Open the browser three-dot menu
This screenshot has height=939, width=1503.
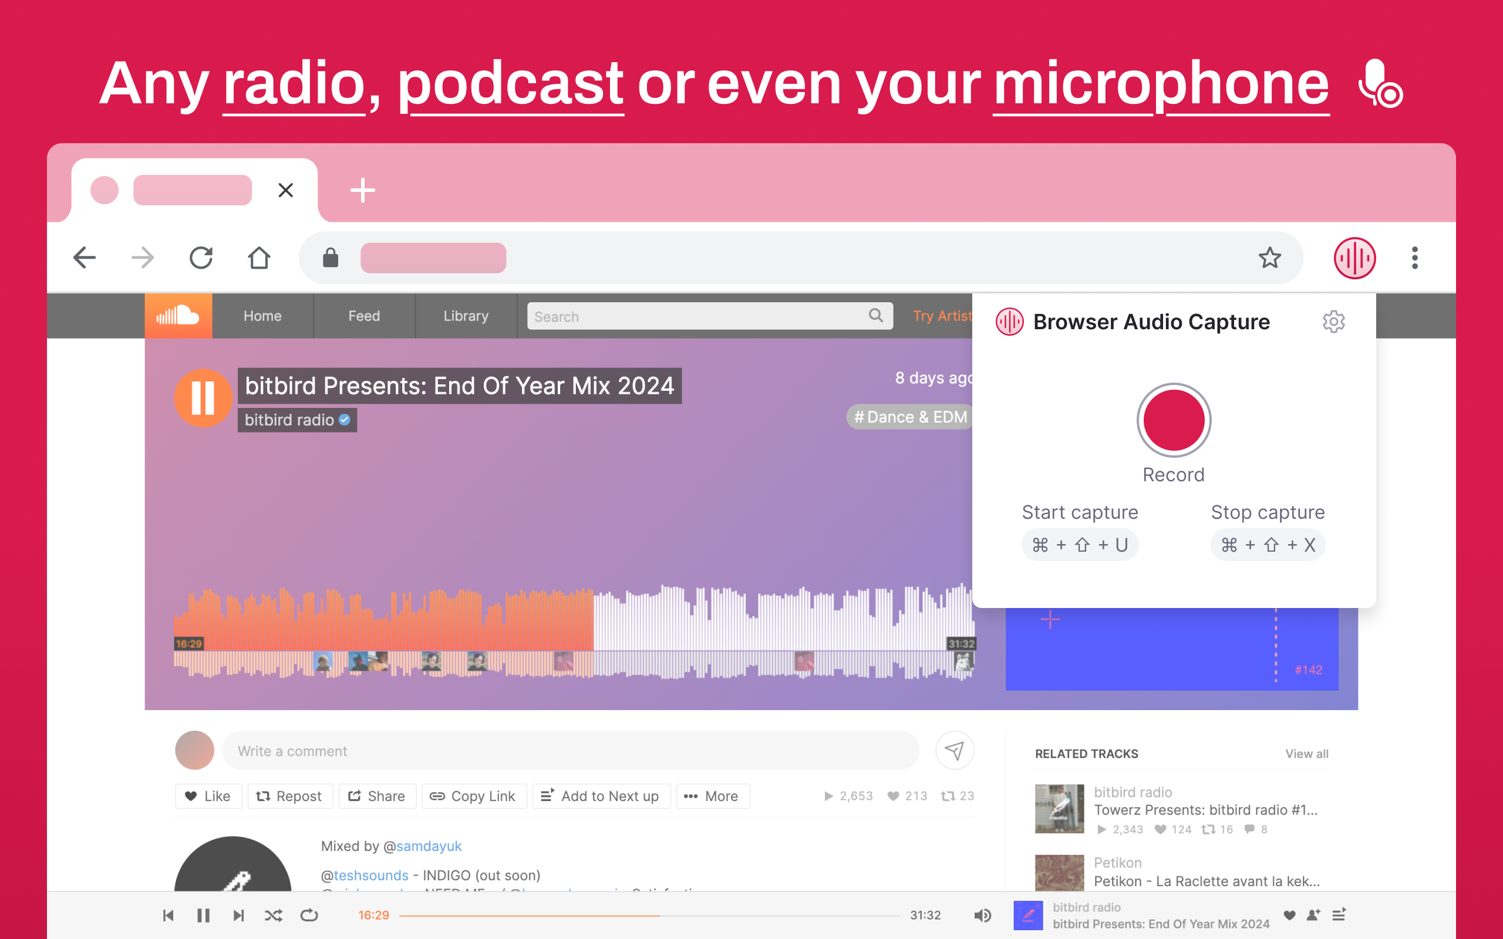pyautogui.click(x=1414, y=258)
